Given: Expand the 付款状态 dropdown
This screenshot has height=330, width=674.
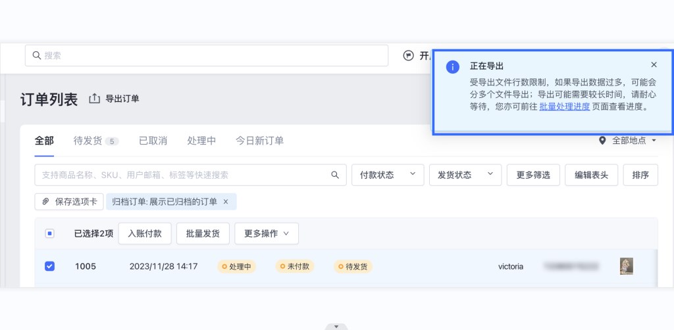Looking at the screenshot, I should coord(387,175).
